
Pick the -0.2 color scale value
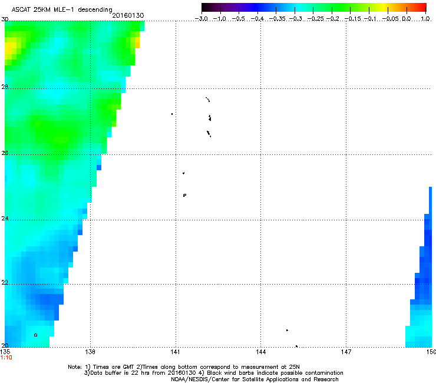pyautogui.click(x=333, y=19)
